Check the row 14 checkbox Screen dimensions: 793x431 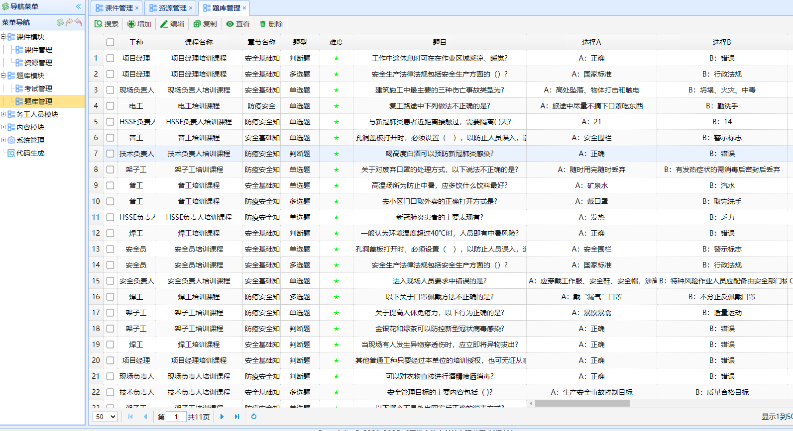[x=110, y=265]
